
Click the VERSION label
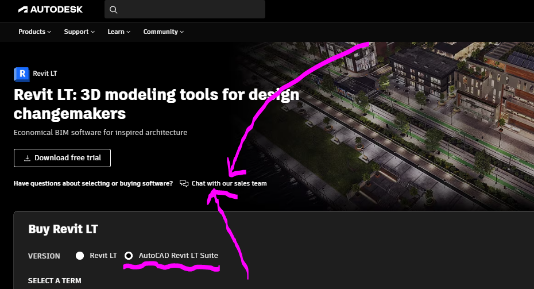point(44,256)
